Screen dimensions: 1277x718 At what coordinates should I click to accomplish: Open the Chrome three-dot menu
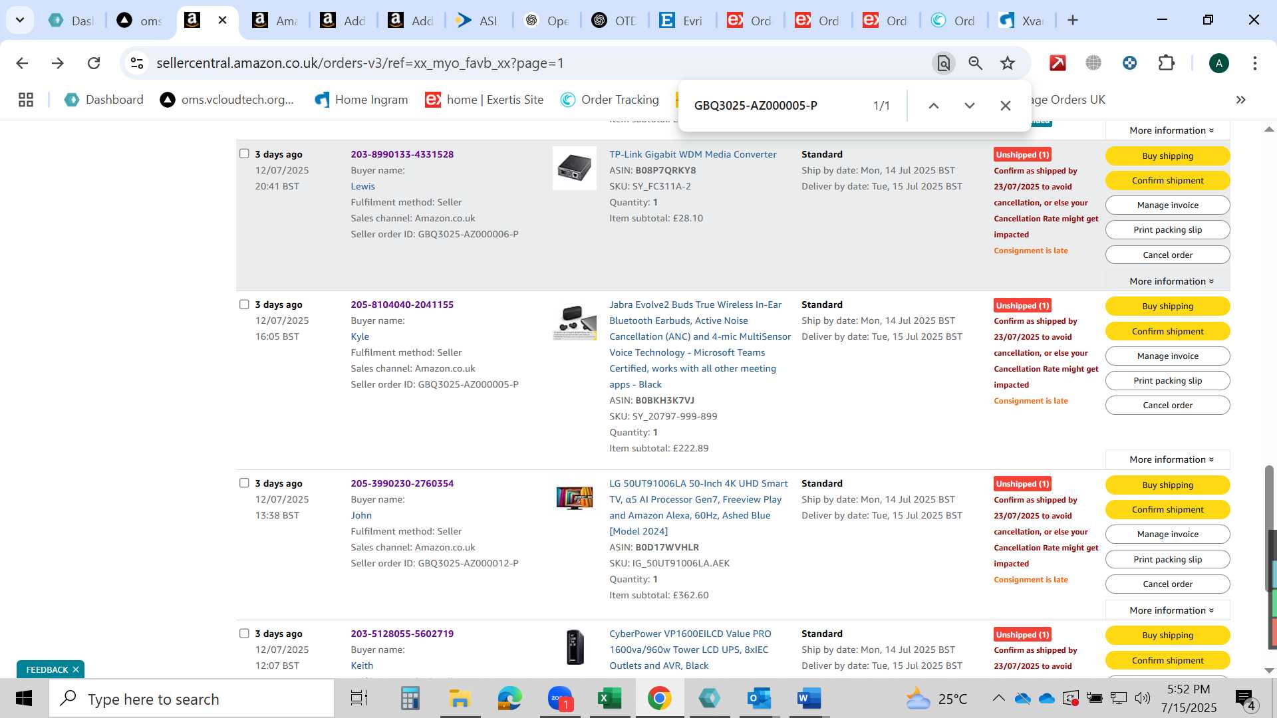1254,63
